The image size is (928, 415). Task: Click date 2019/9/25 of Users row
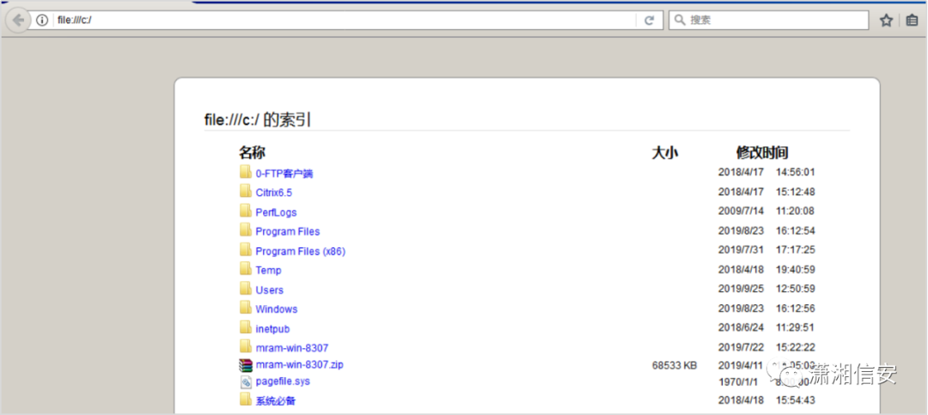click(741, 289)
